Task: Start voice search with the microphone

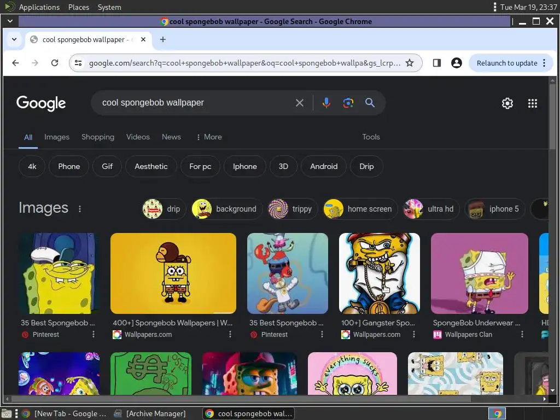Action: (326, 103)
